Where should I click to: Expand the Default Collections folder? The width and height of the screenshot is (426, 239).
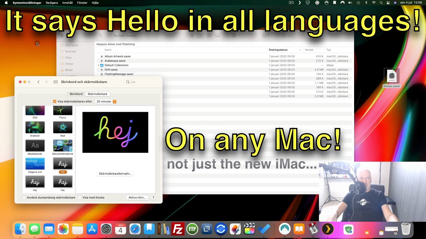[x=99, y=65]
